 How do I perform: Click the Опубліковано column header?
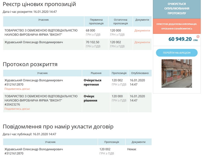[140, 73]
